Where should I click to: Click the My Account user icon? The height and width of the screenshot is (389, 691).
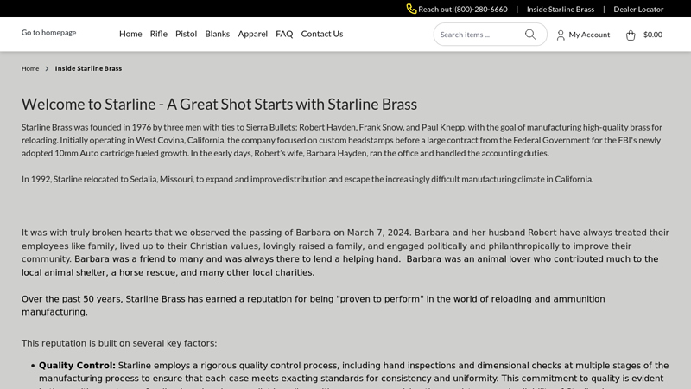(x=561, y=35)
